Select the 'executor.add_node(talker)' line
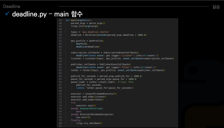This screenshot has width=224, height=128. tap(87, 100)
